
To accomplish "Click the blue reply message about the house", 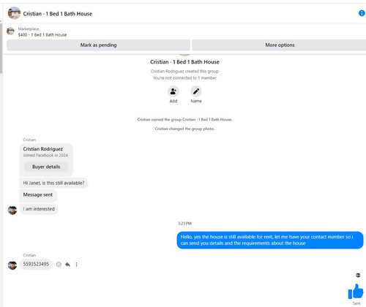I will [x=270, y=240].
